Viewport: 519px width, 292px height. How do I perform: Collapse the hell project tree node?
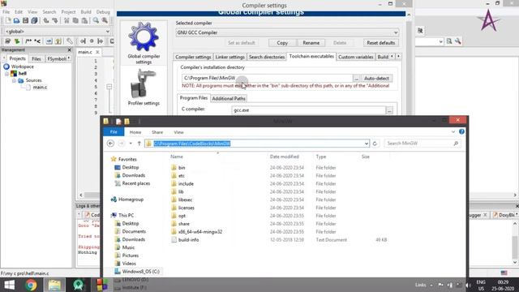(x=7, y=74)
